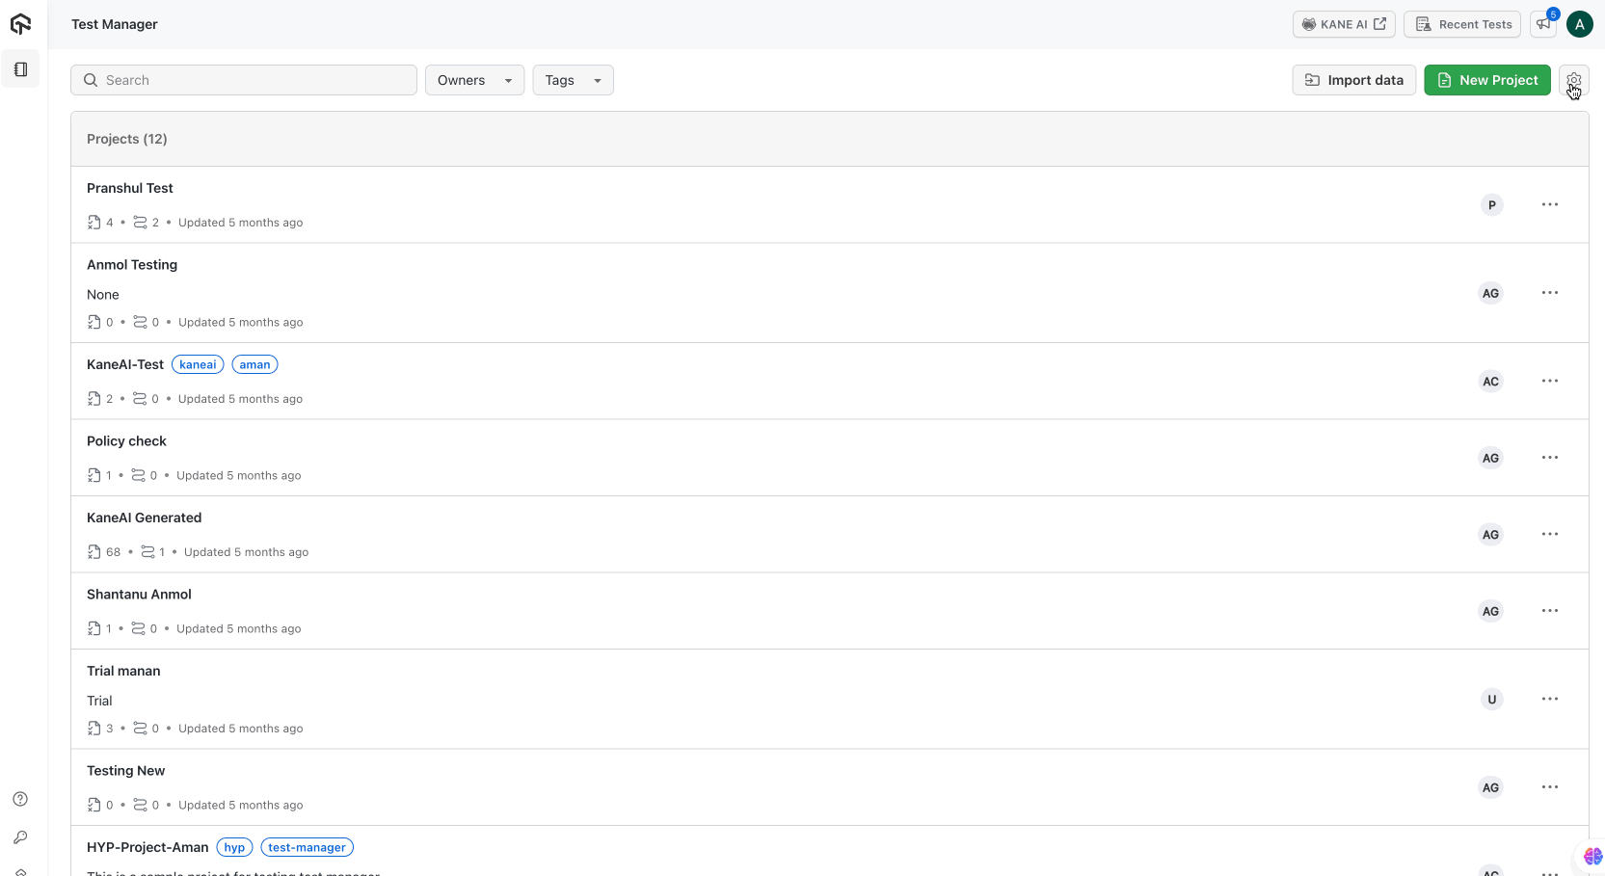Open the help question mark icon
Viewport: 1605px width, 876px height.
tap(20, 799)
